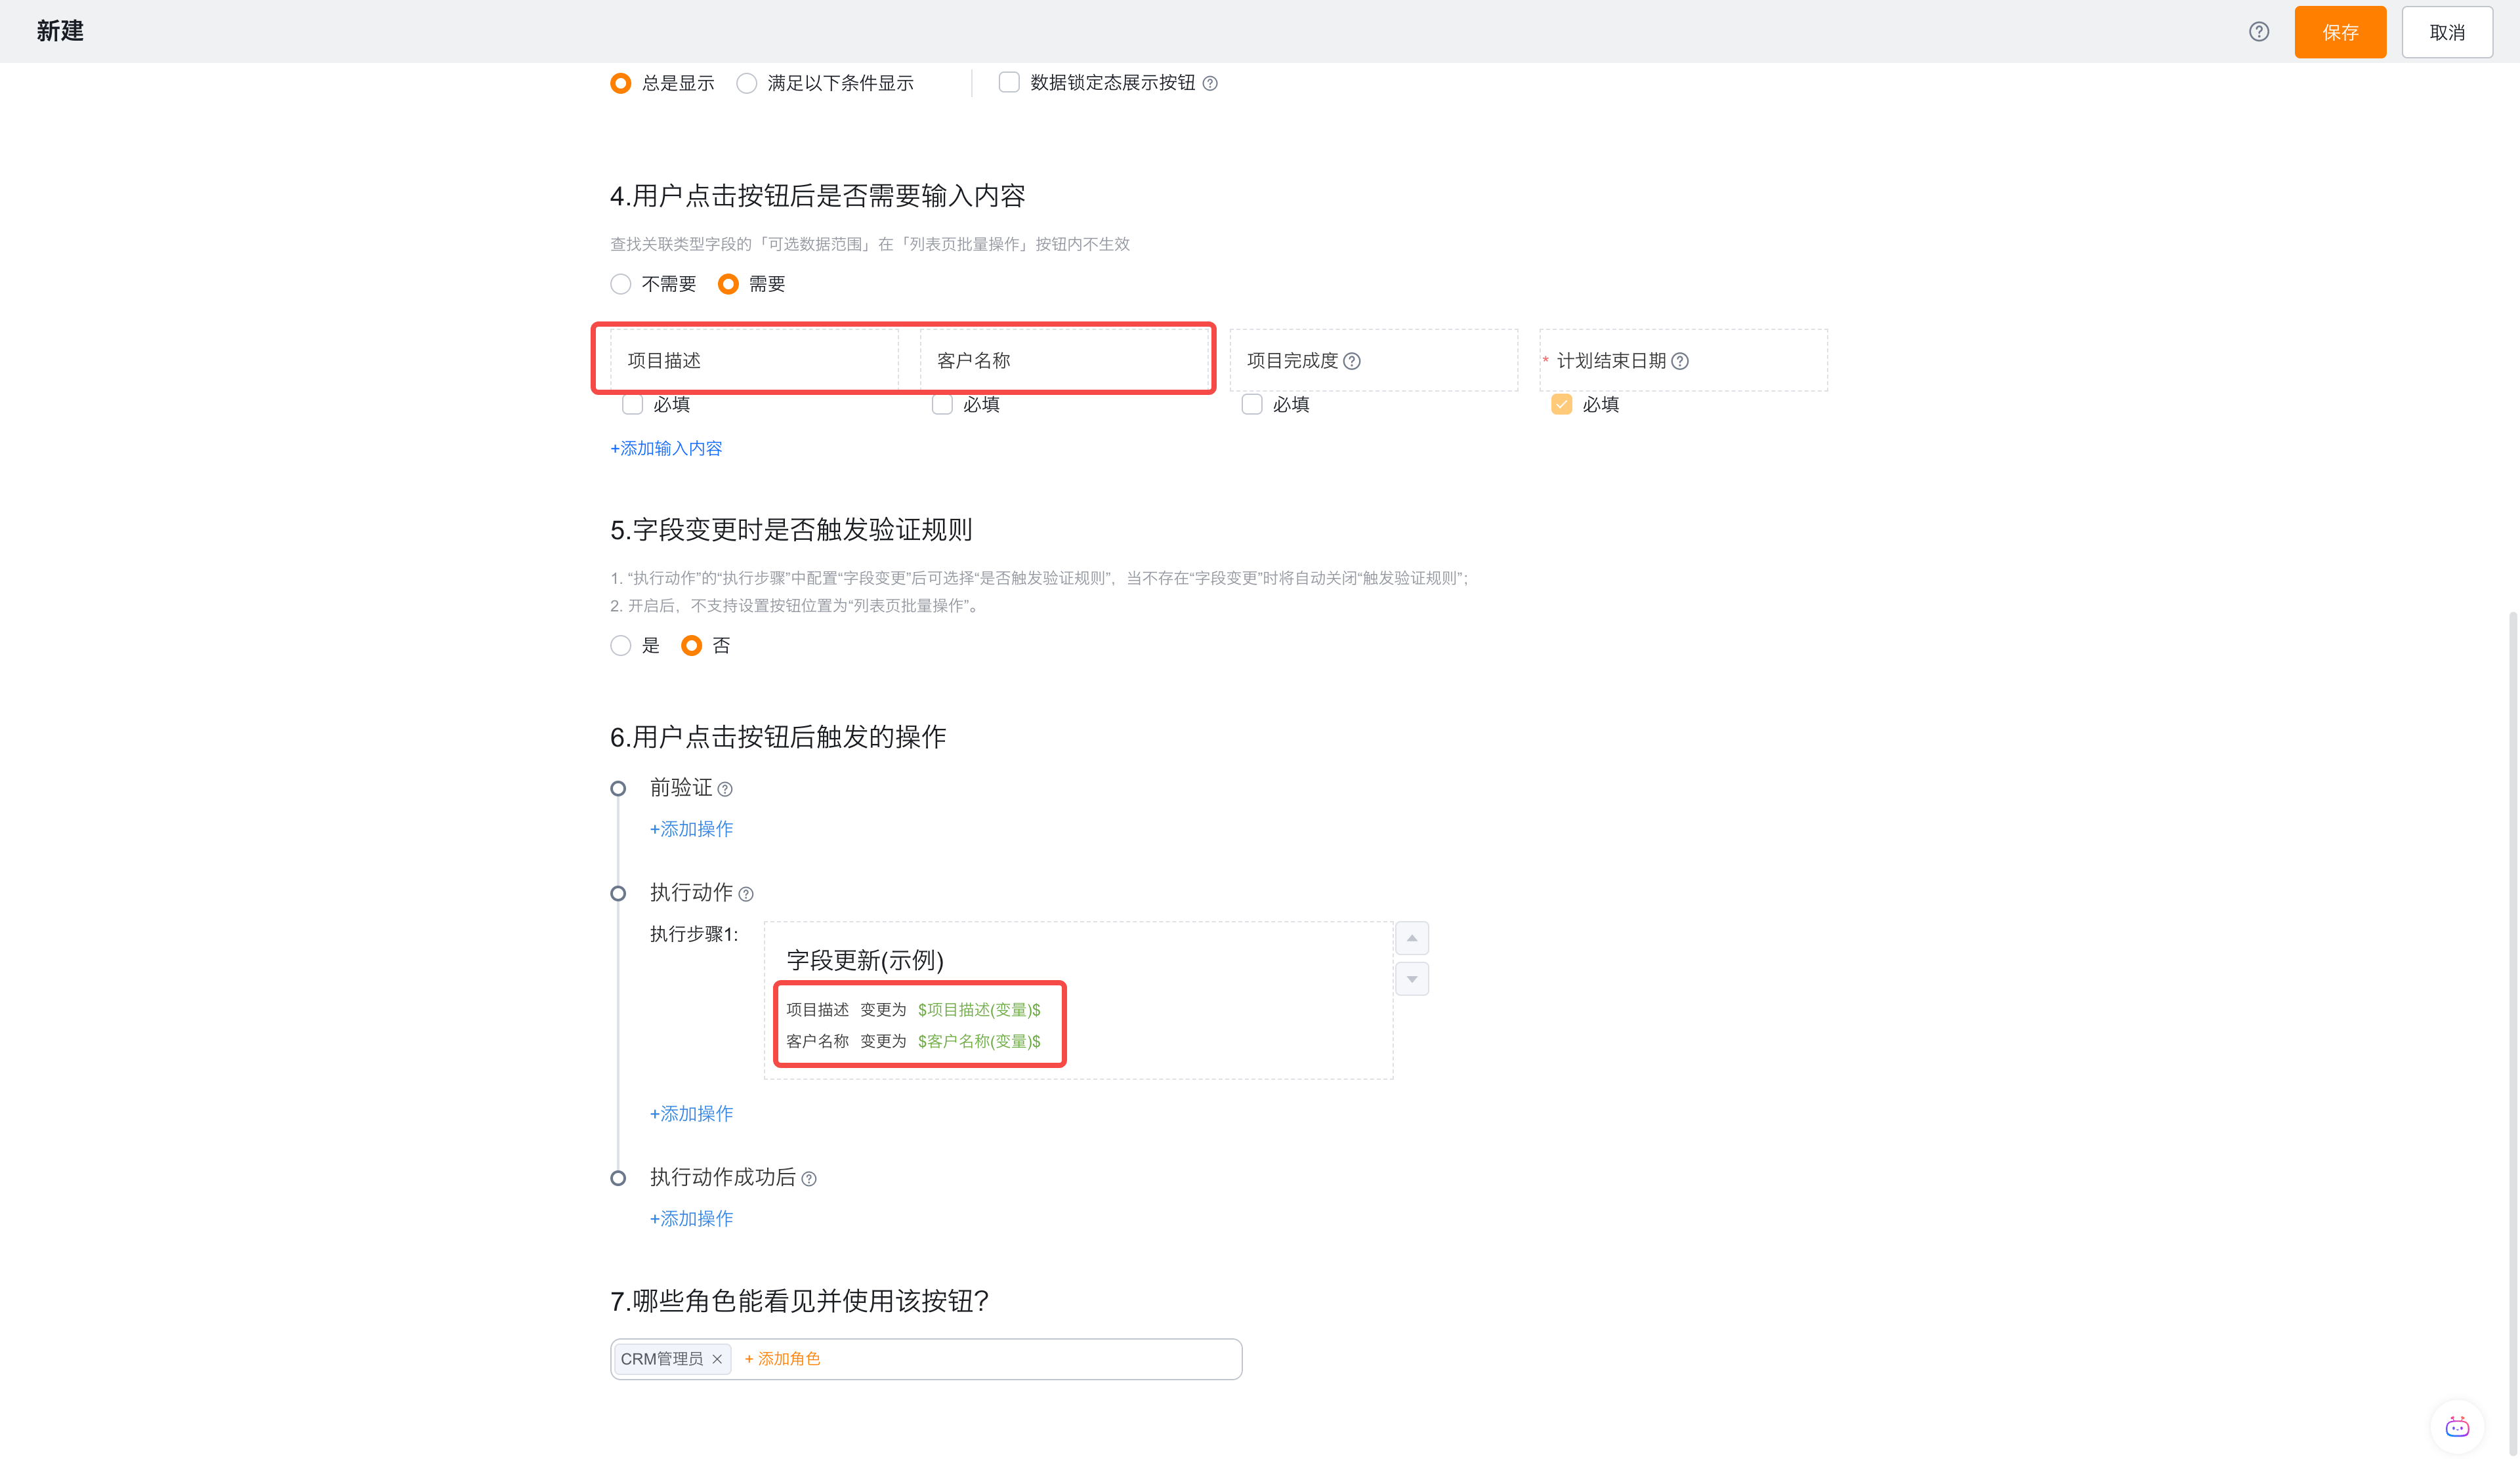
Task: Click +添加输入内容 link
Action: (666, 449)
